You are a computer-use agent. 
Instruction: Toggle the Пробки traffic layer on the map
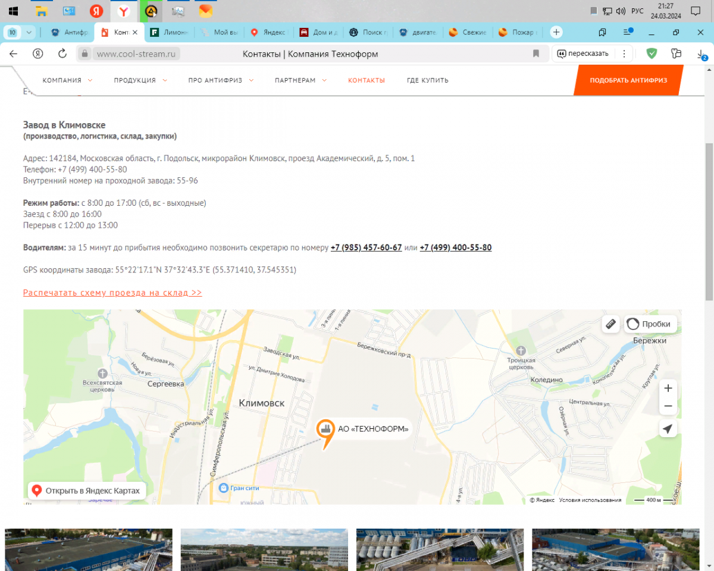pyautogui.click(x=650, y=324)
